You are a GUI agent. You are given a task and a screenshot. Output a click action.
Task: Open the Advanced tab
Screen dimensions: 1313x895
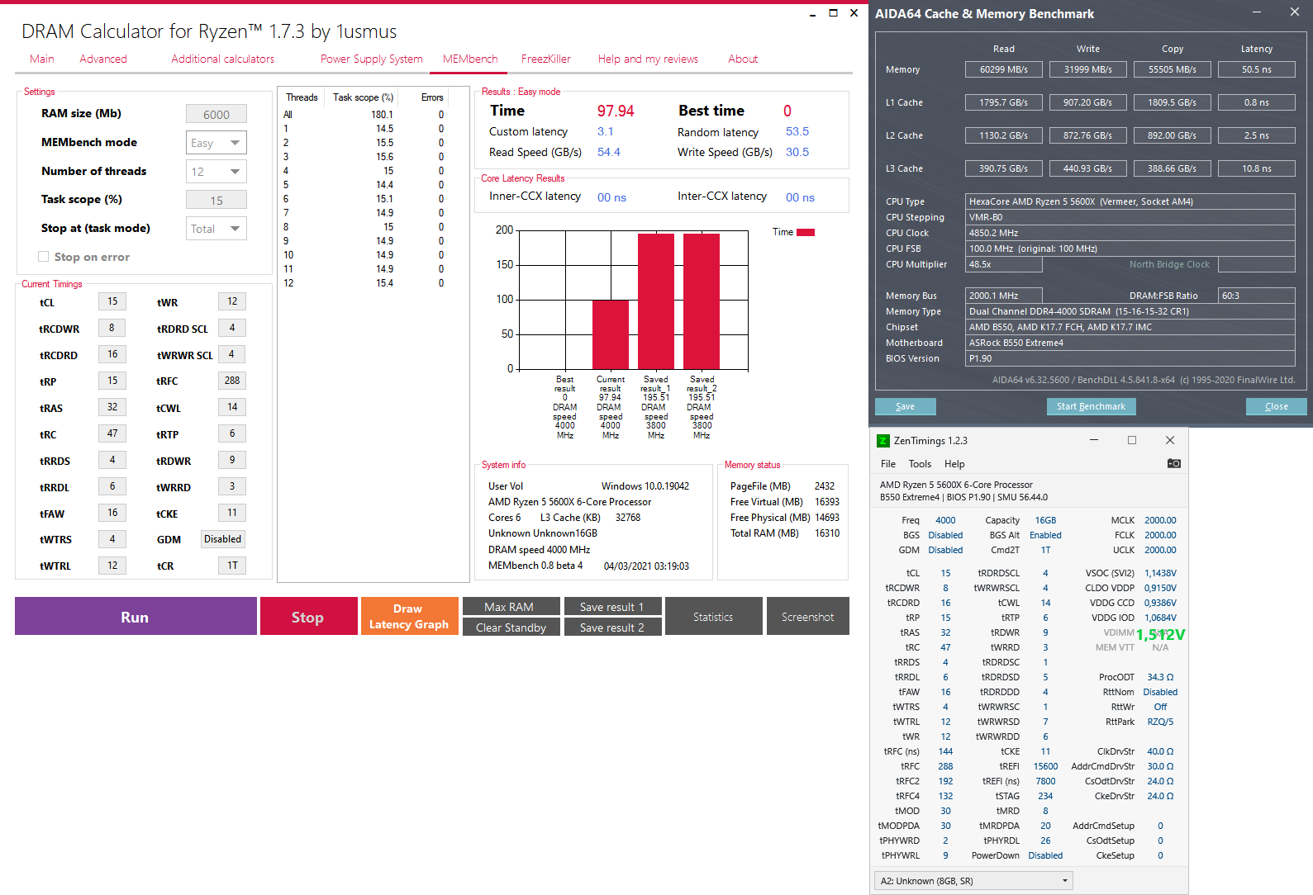coord(103,59)
